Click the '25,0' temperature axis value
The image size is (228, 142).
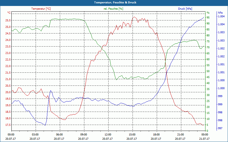click(x=8, y=27)
